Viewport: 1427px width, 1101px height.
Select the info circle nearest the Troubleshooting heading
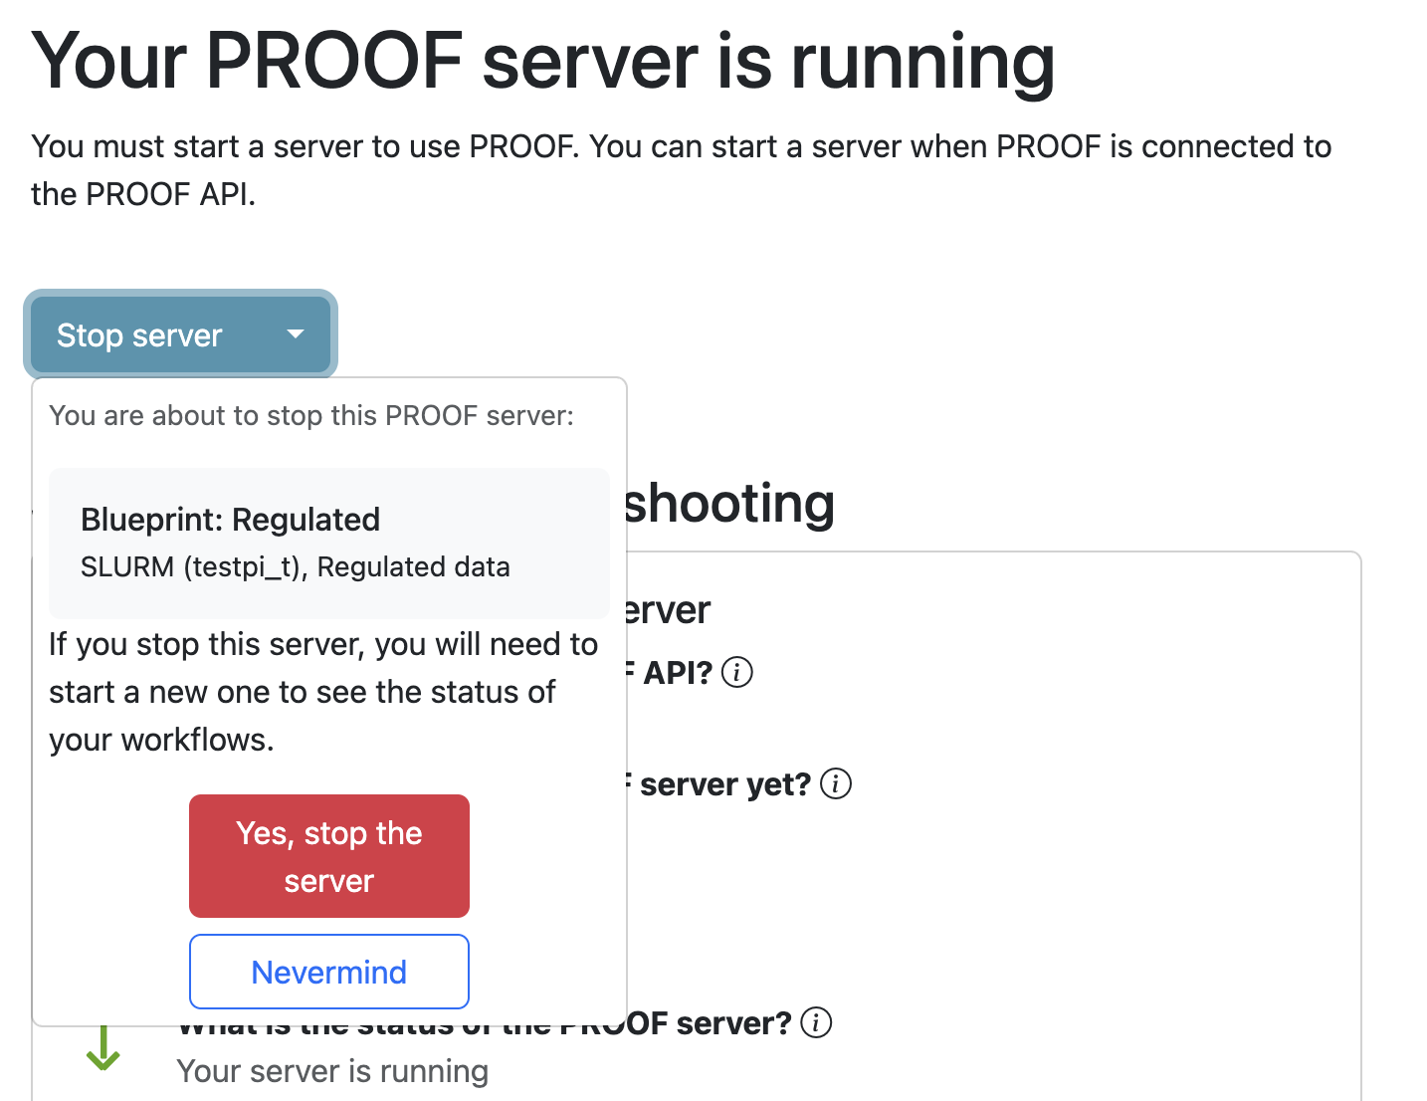736,672
